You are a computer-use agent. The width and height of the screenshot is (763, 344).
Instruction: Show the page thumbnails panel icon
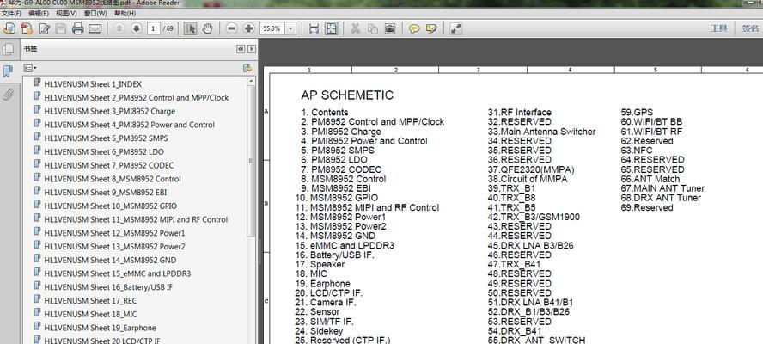[x=8, y=49]
